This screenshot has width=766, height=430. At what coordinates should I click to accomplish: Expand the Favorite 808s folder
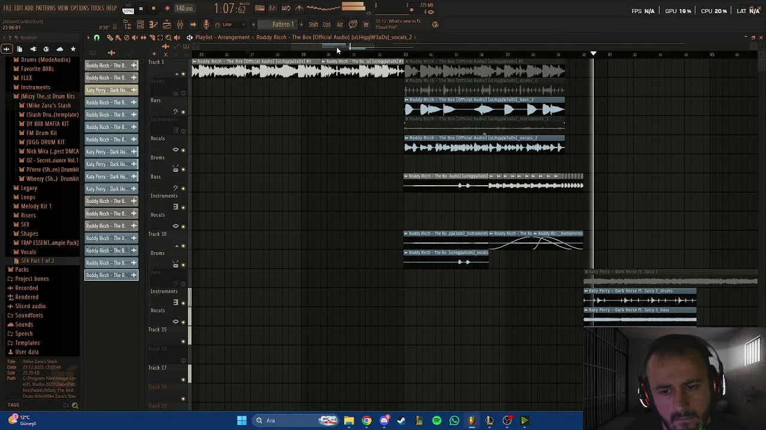point(37,69)
